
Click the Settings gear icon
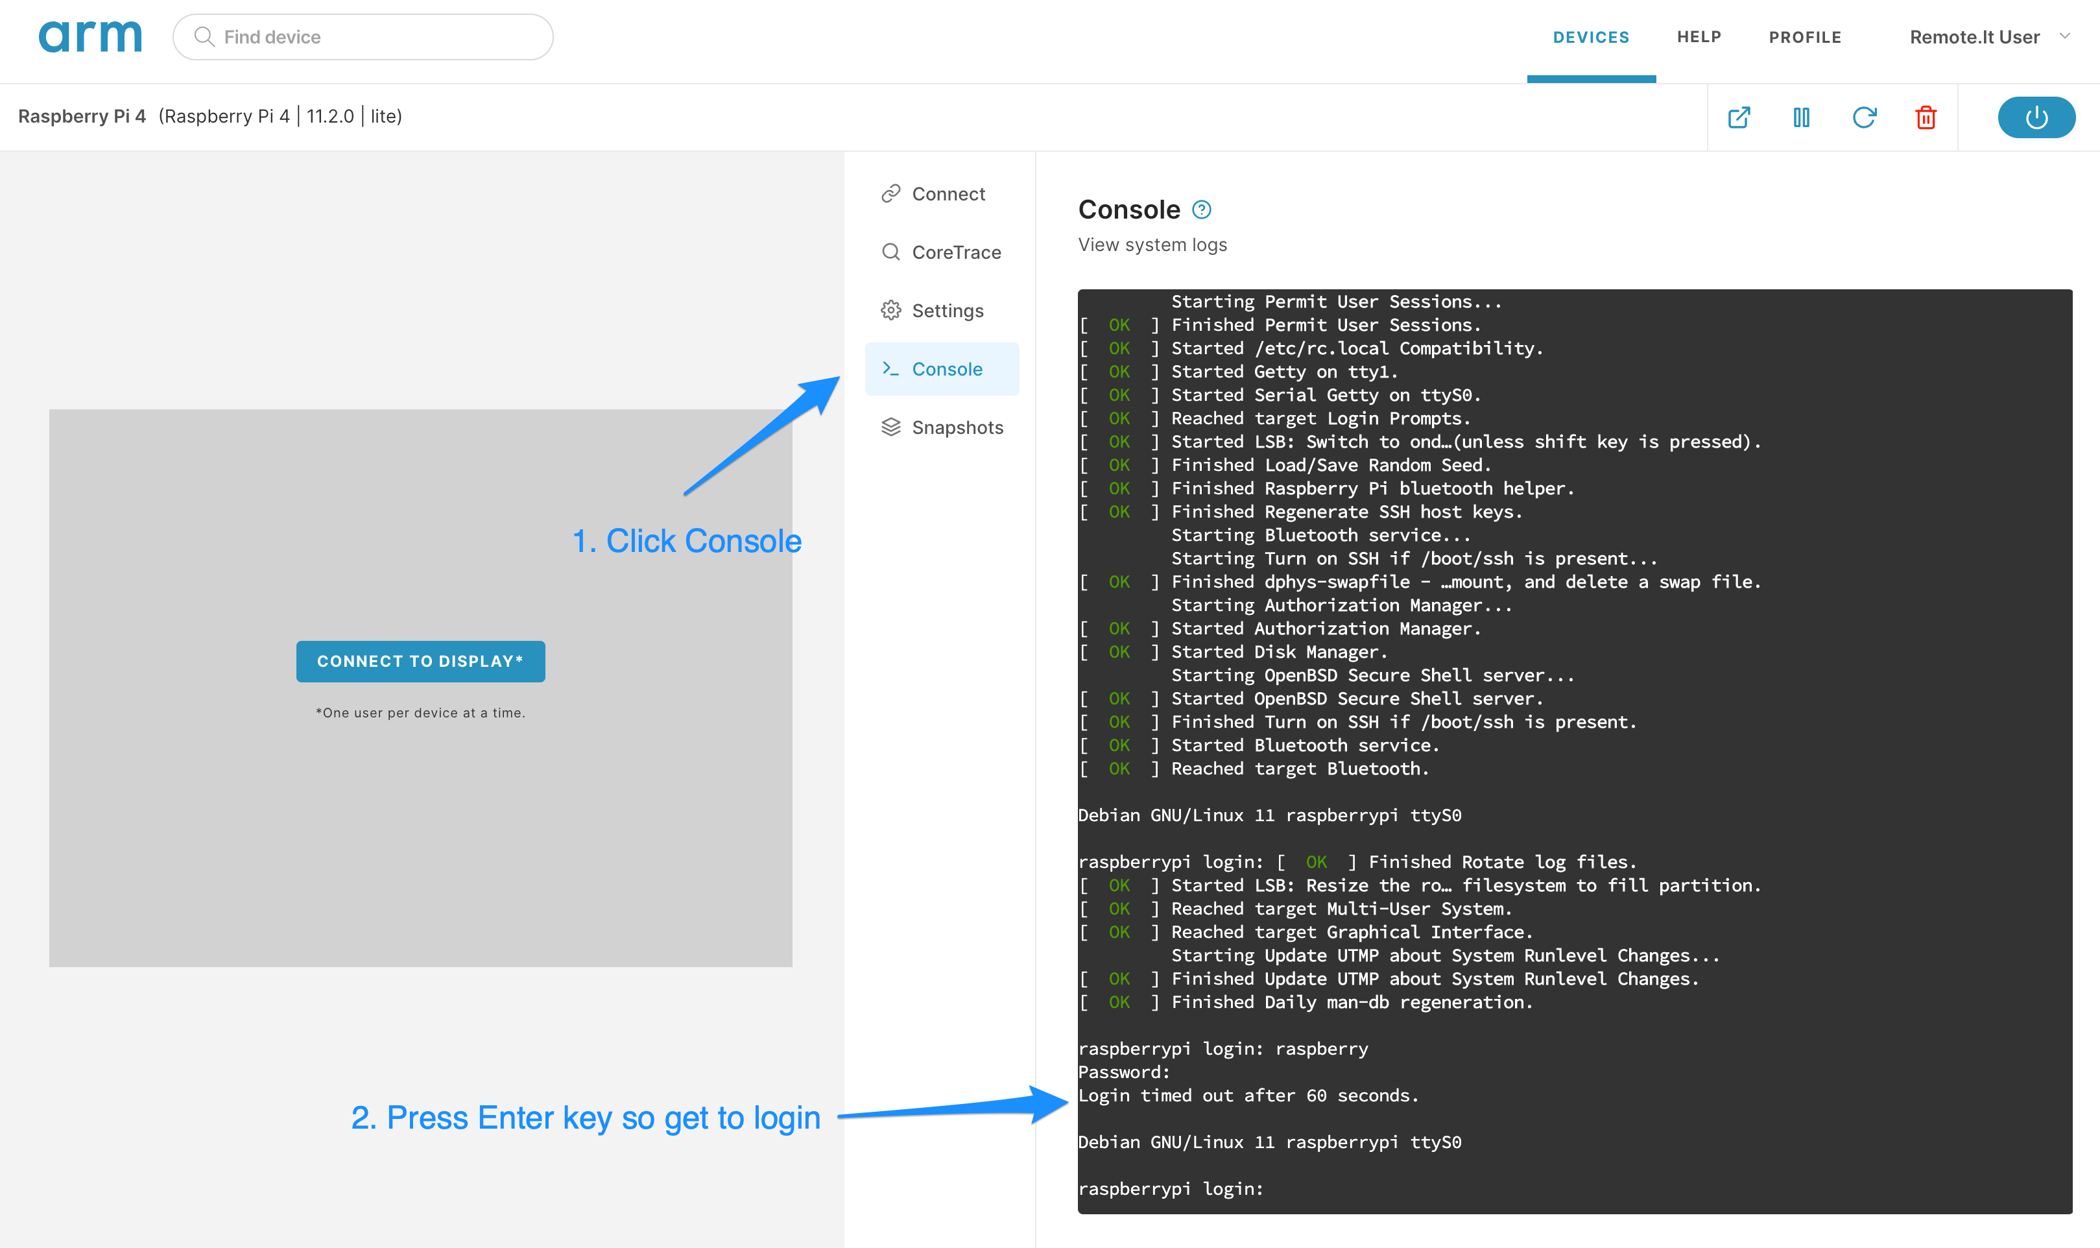[890, 310]
